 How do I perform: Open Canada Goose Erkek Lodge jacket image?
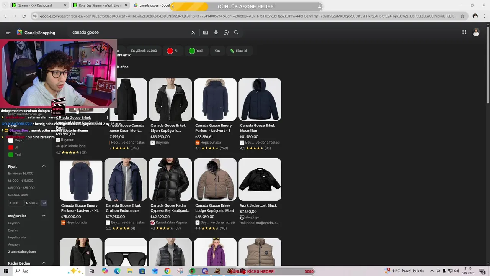(215, 179)
